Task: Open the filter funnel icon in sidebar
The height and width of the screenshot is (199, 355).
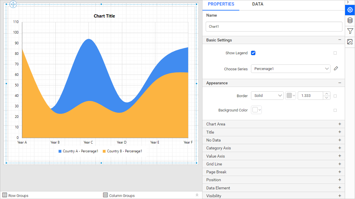Action: [350, 31]
